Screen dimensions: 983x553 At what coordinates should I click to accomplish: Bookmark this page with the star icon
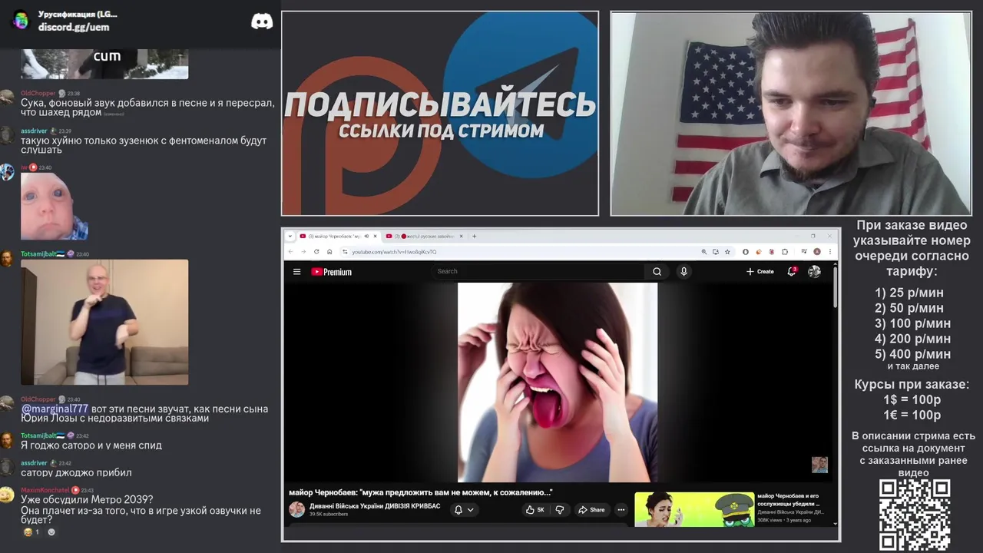point(727,252)
